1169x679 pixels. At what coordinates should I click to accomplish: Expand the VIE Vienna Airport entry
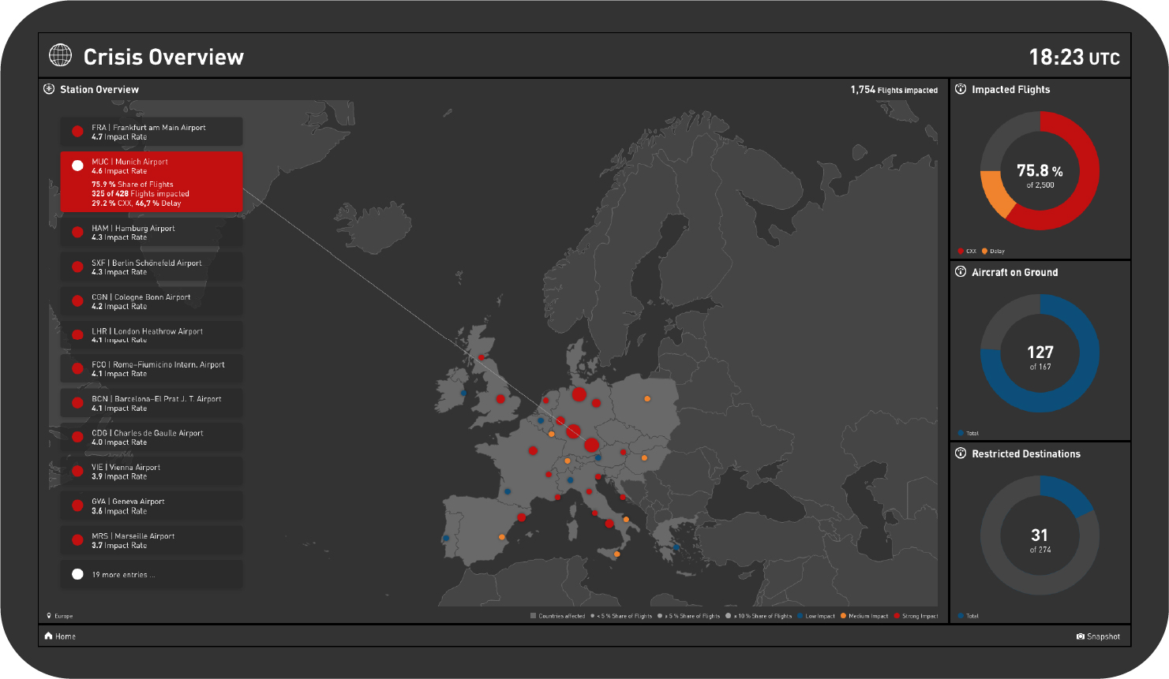[x=152, y=472]
